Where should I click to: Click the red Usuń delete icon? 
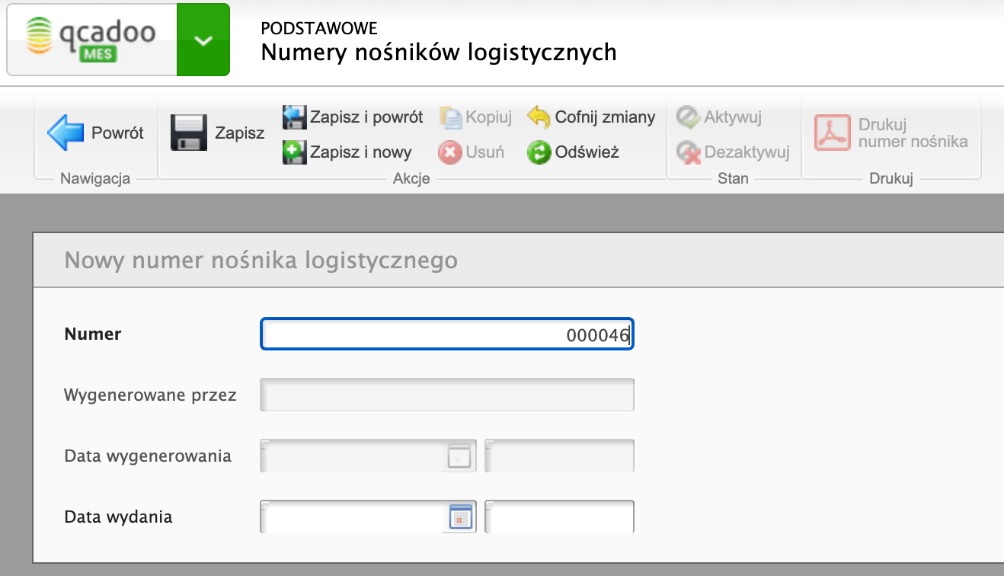point(450,152)
